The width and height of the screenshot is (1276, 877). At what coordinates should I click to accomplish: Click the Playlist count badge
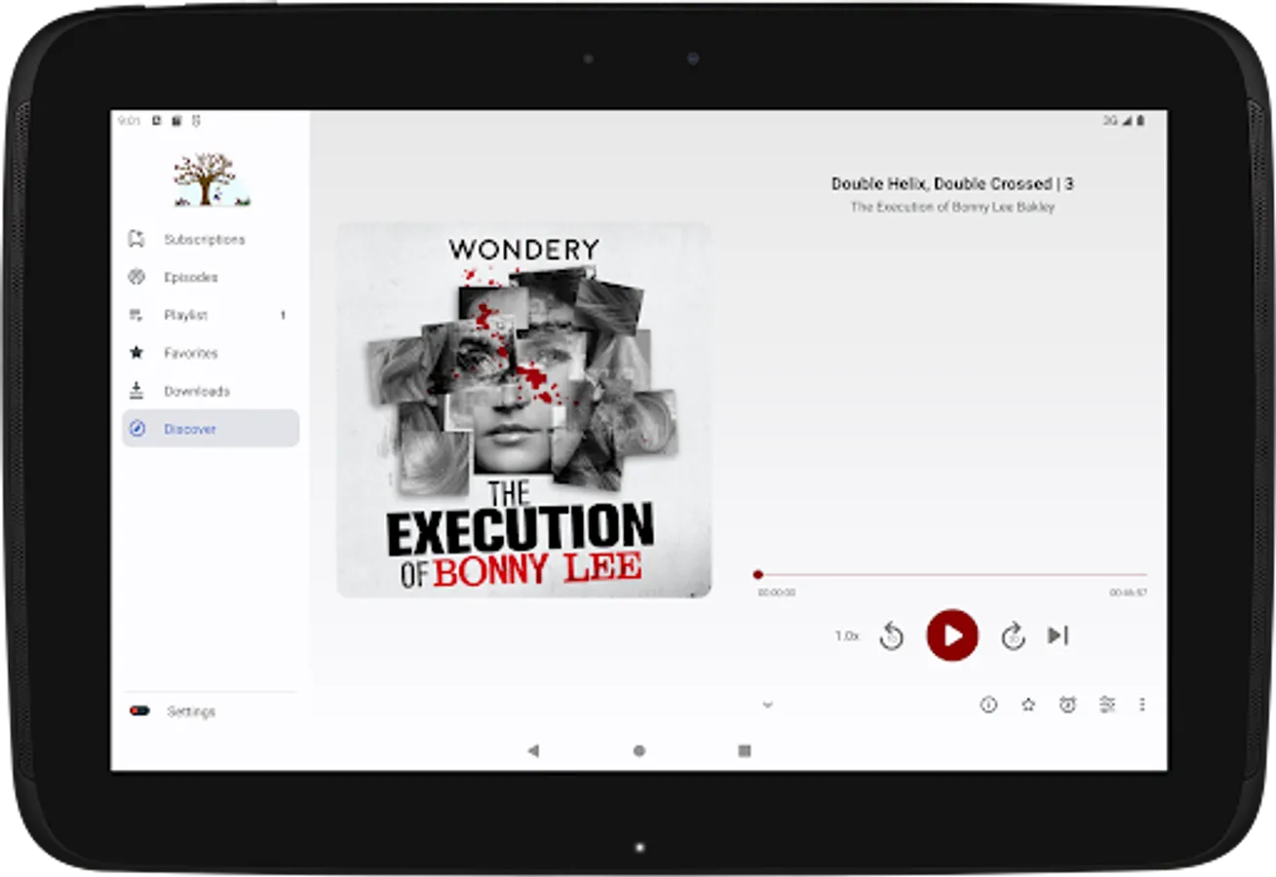283,316
